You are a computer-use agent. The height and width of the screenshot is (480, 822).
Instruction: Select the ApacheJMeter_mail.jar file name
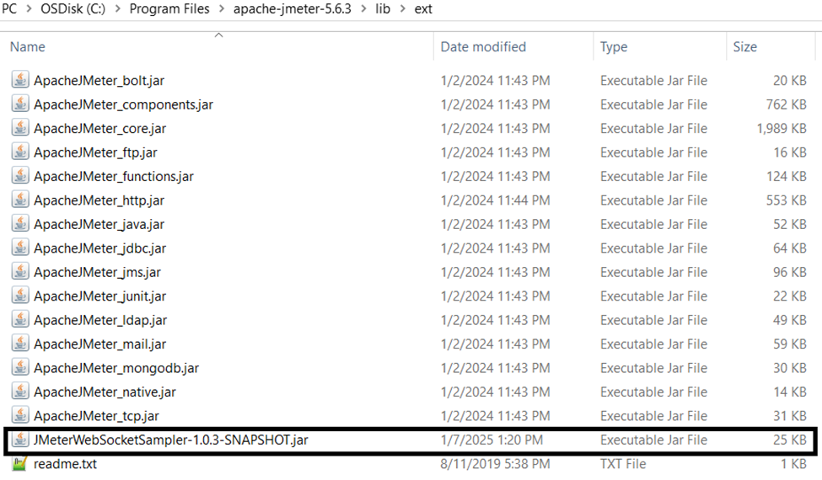tap(100, 344)
